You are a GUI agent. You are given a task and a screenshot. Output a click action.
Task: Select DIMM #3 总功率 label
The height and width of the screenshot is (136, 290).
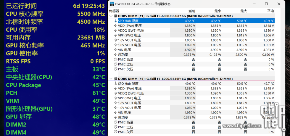coord(123,117)
